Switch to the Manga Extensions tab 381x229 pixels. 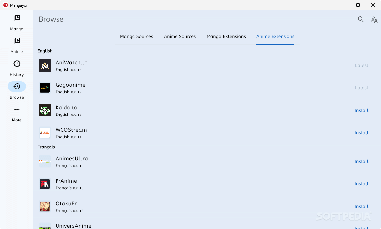point(226,36)
